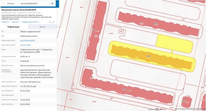Click the cadastral number search input field
206x111 pixels.
(x=34, y=3)
